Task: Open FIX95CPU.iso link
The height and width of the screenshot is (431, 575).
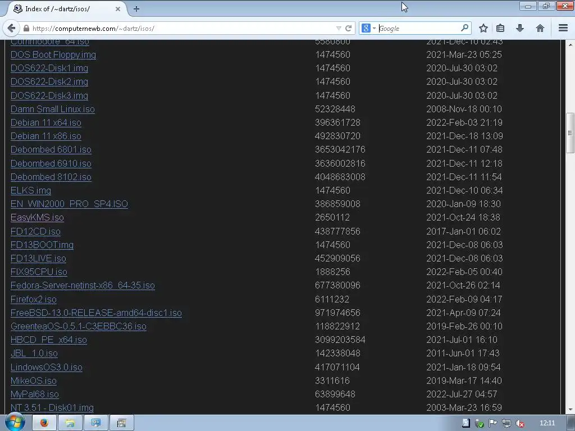Action: pyautogui.click(x=39, y=272)
